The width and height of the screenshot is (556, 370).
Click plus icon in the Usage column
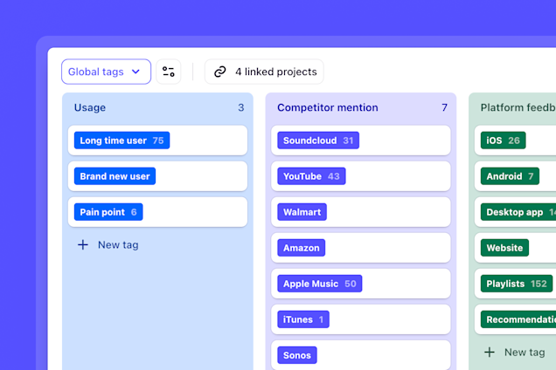(83, 244)
